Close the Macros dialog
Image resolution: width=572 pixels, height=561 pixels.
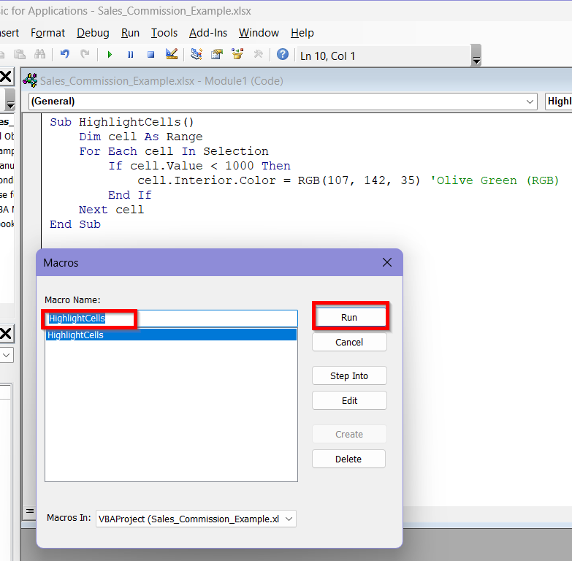387,262
